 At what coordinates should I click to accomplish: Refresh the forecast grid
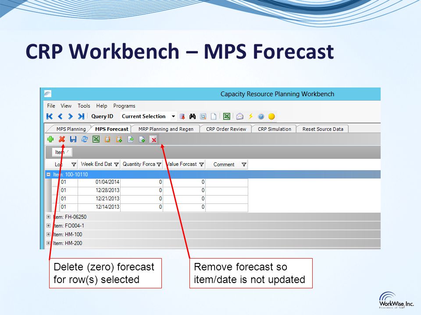(x=85, y=139)
